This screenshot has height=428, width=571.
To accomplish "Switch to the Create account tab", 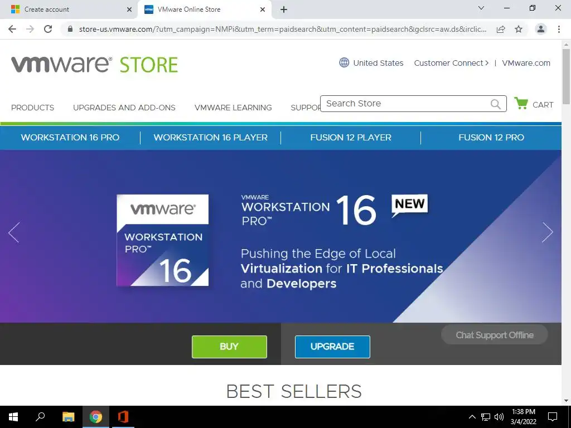I will click(69, 9).
